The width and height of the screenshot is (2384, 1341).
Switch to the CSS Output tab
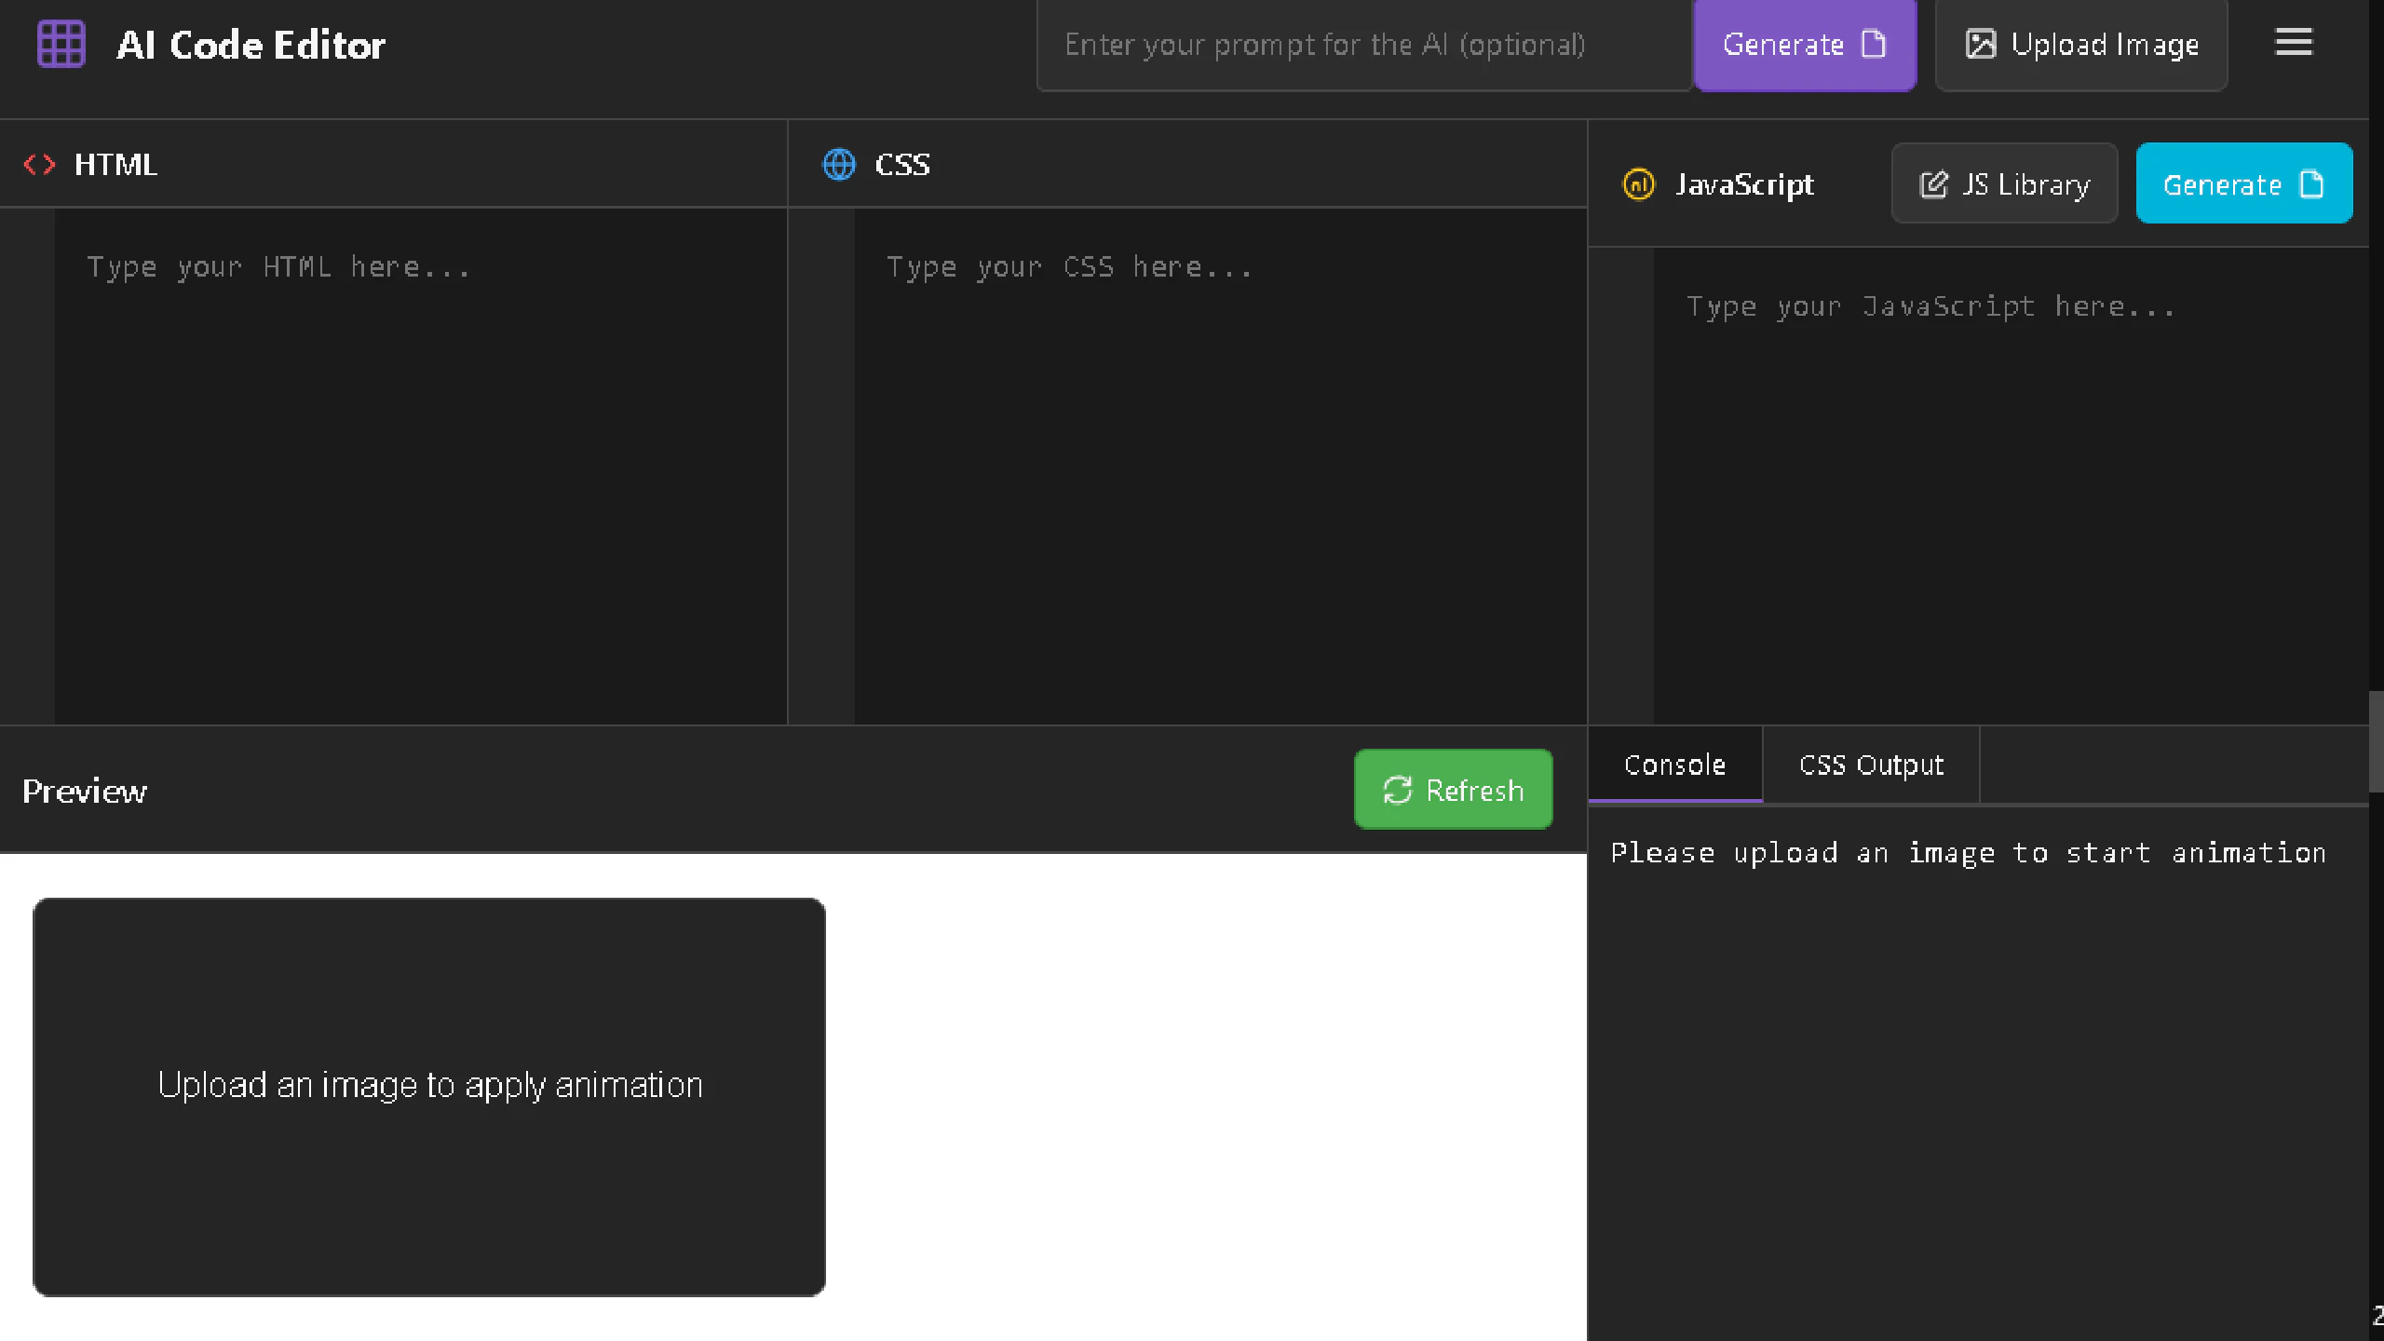(1870, 765)
